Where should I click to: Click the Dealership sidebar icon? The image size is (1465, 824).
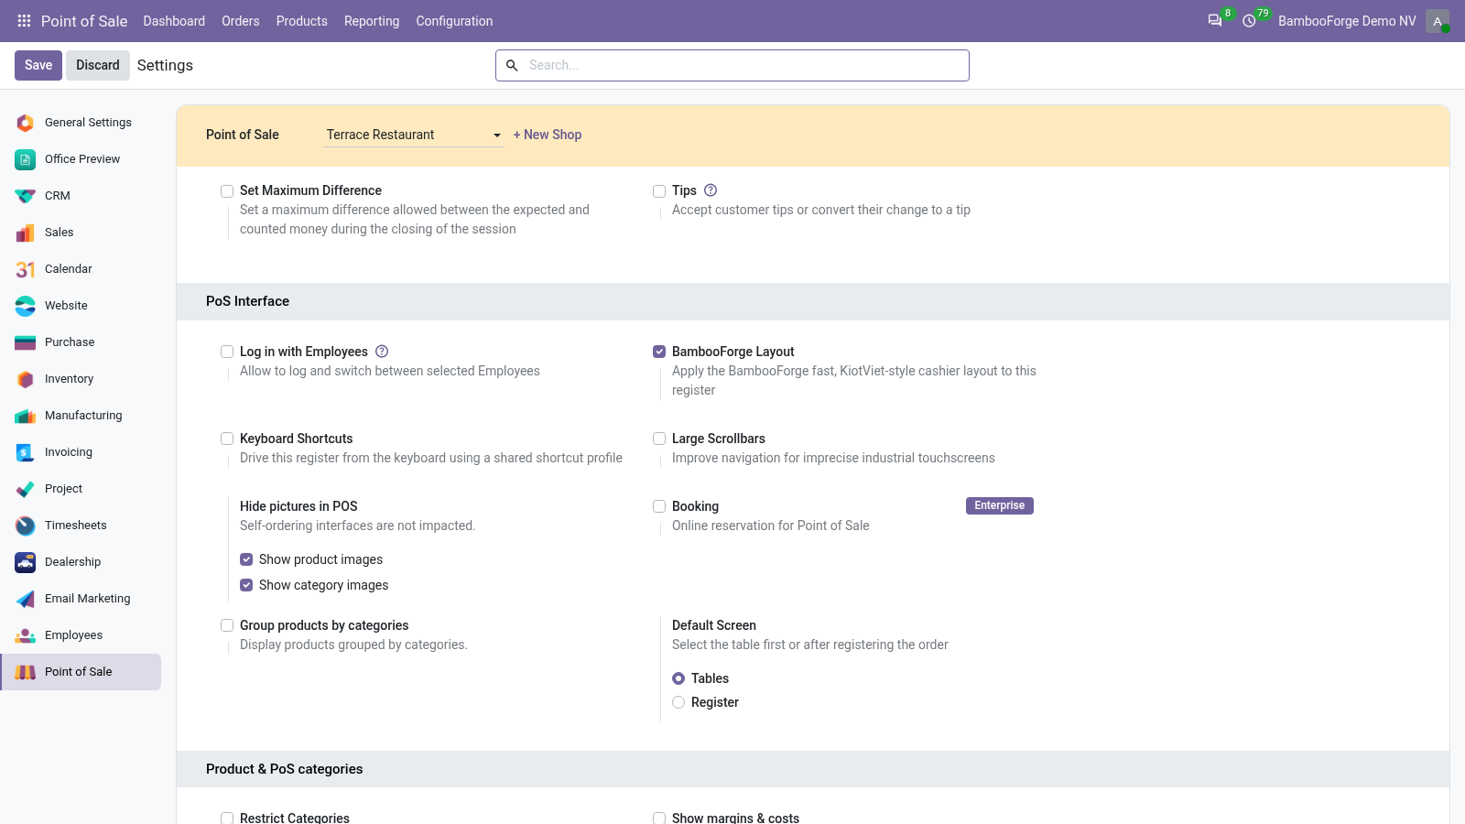pos(26,562)
